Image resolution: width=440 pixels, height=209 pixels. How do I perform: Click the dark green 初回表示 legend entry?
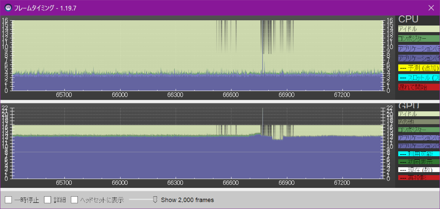419,162
